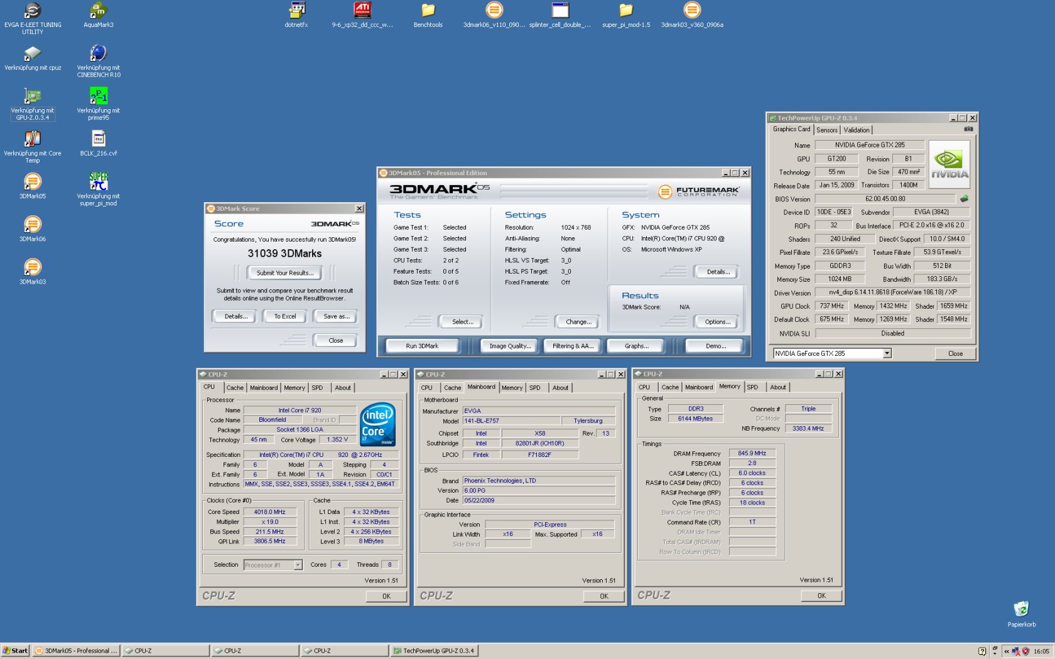
Task: Select 3DMark05 Professional taskbar item
Action: 76,651
